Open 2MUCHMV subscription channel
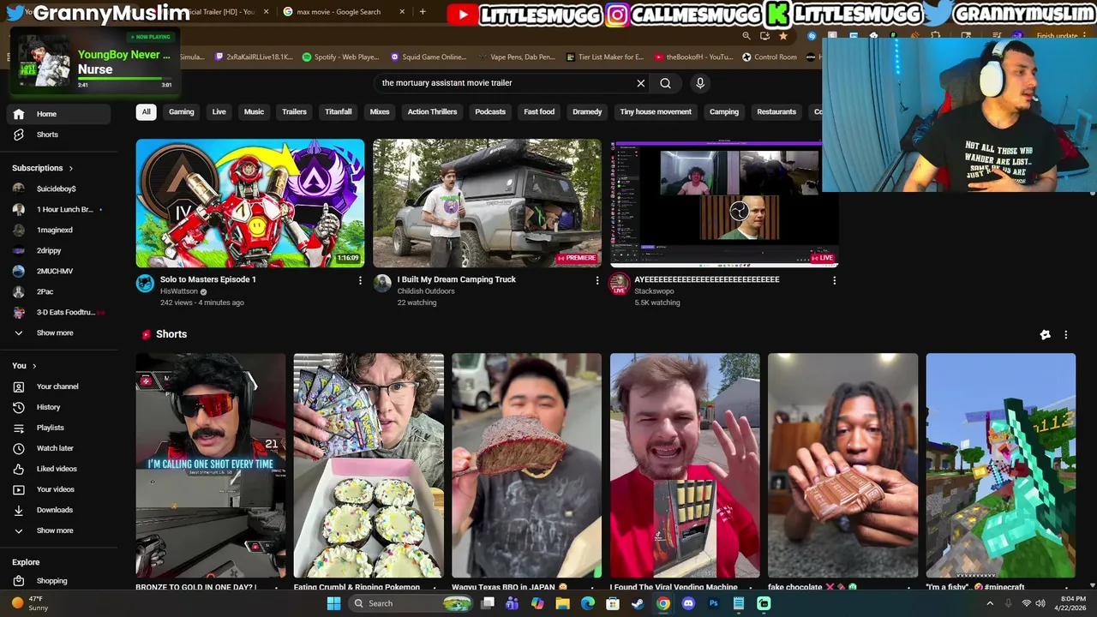This screenshot has height=617, width=1097. (57, 271)
